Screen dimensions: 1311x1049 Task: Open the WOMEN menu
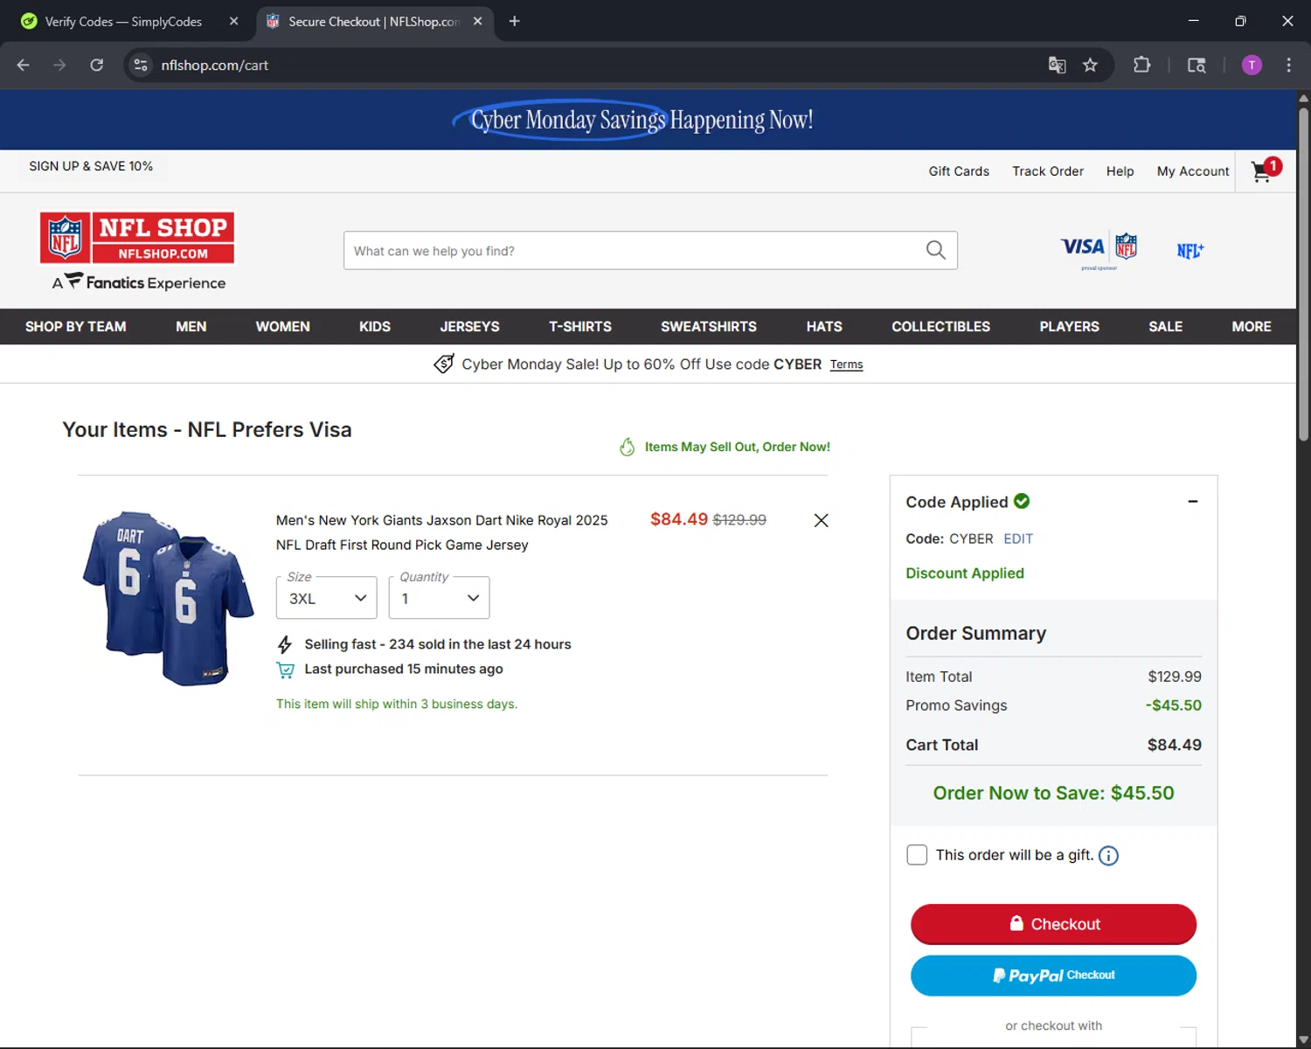283,327
